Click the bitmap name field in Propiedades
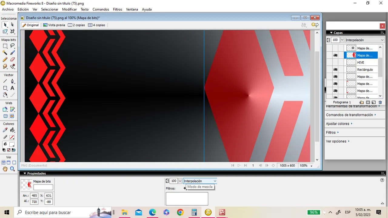The width and height of the screenshot is (388, 218). click(x=43, y=187)
